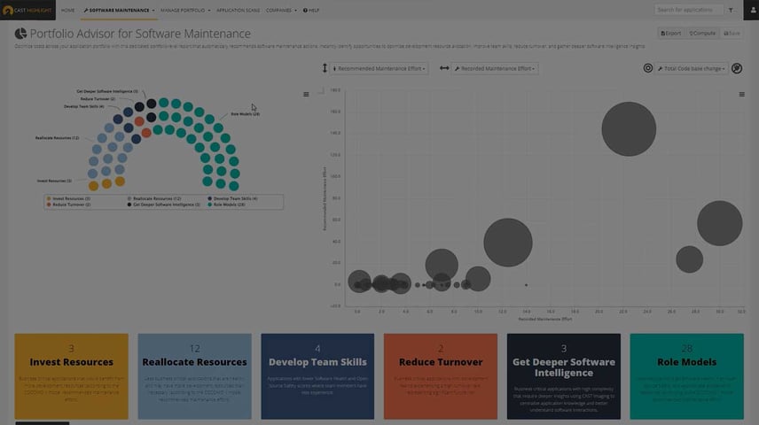Click the Reallocate Resources (12) chart label
759x425 pixels.
click(x=57, y=138)
